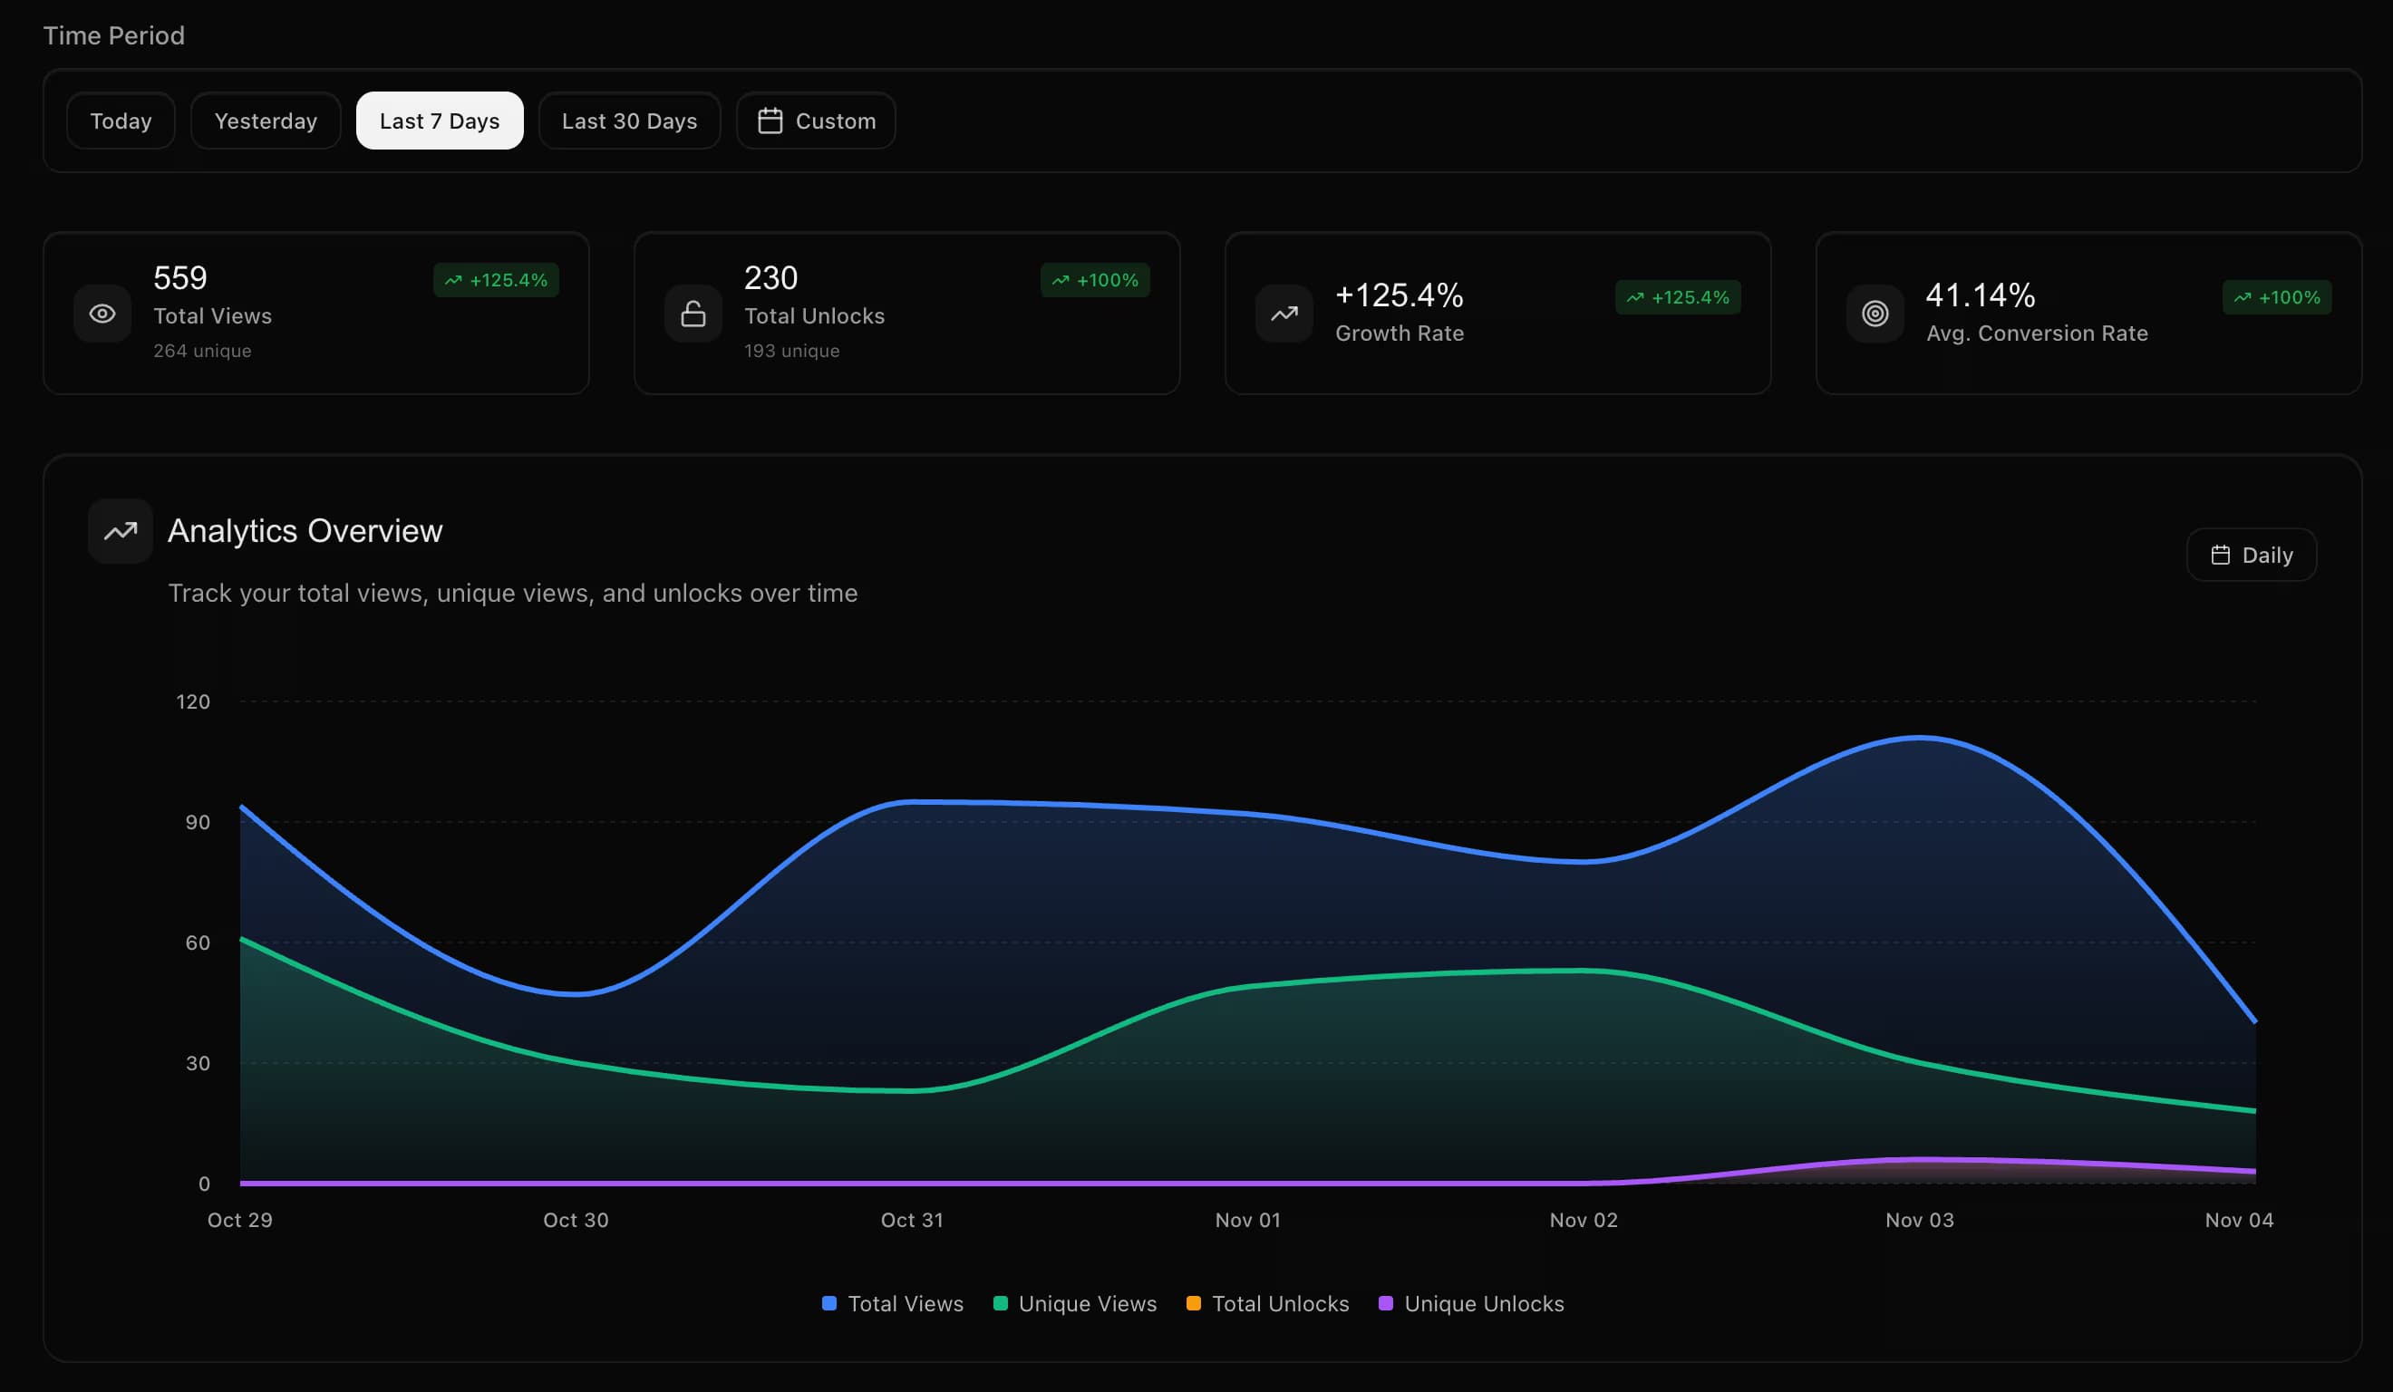Click the eye icon on Total Views card

coord(102,314)
